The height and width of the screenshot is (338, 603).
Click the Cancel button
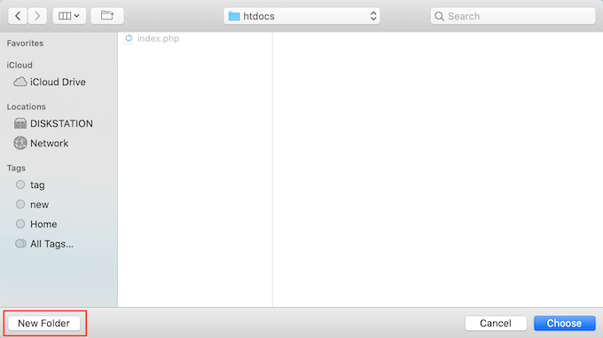click(x=496, y=323)
